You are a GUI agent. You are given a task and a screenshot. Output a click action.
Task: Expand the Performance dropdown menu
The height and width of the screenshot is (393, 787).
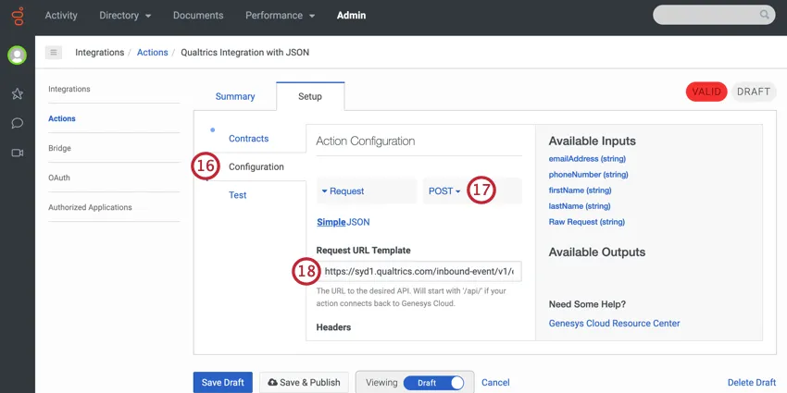click(x=280, y=16)
